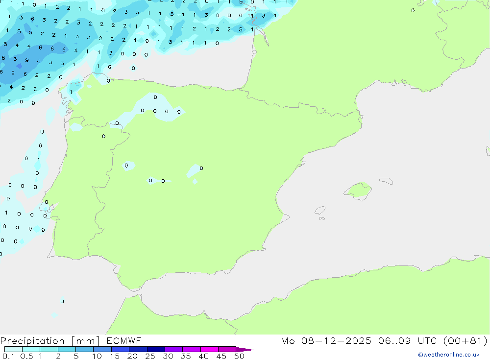The height and width of the screenshot is (359, 490).
Task: Click the legend label '35'
Action: [x=186, y=356]
